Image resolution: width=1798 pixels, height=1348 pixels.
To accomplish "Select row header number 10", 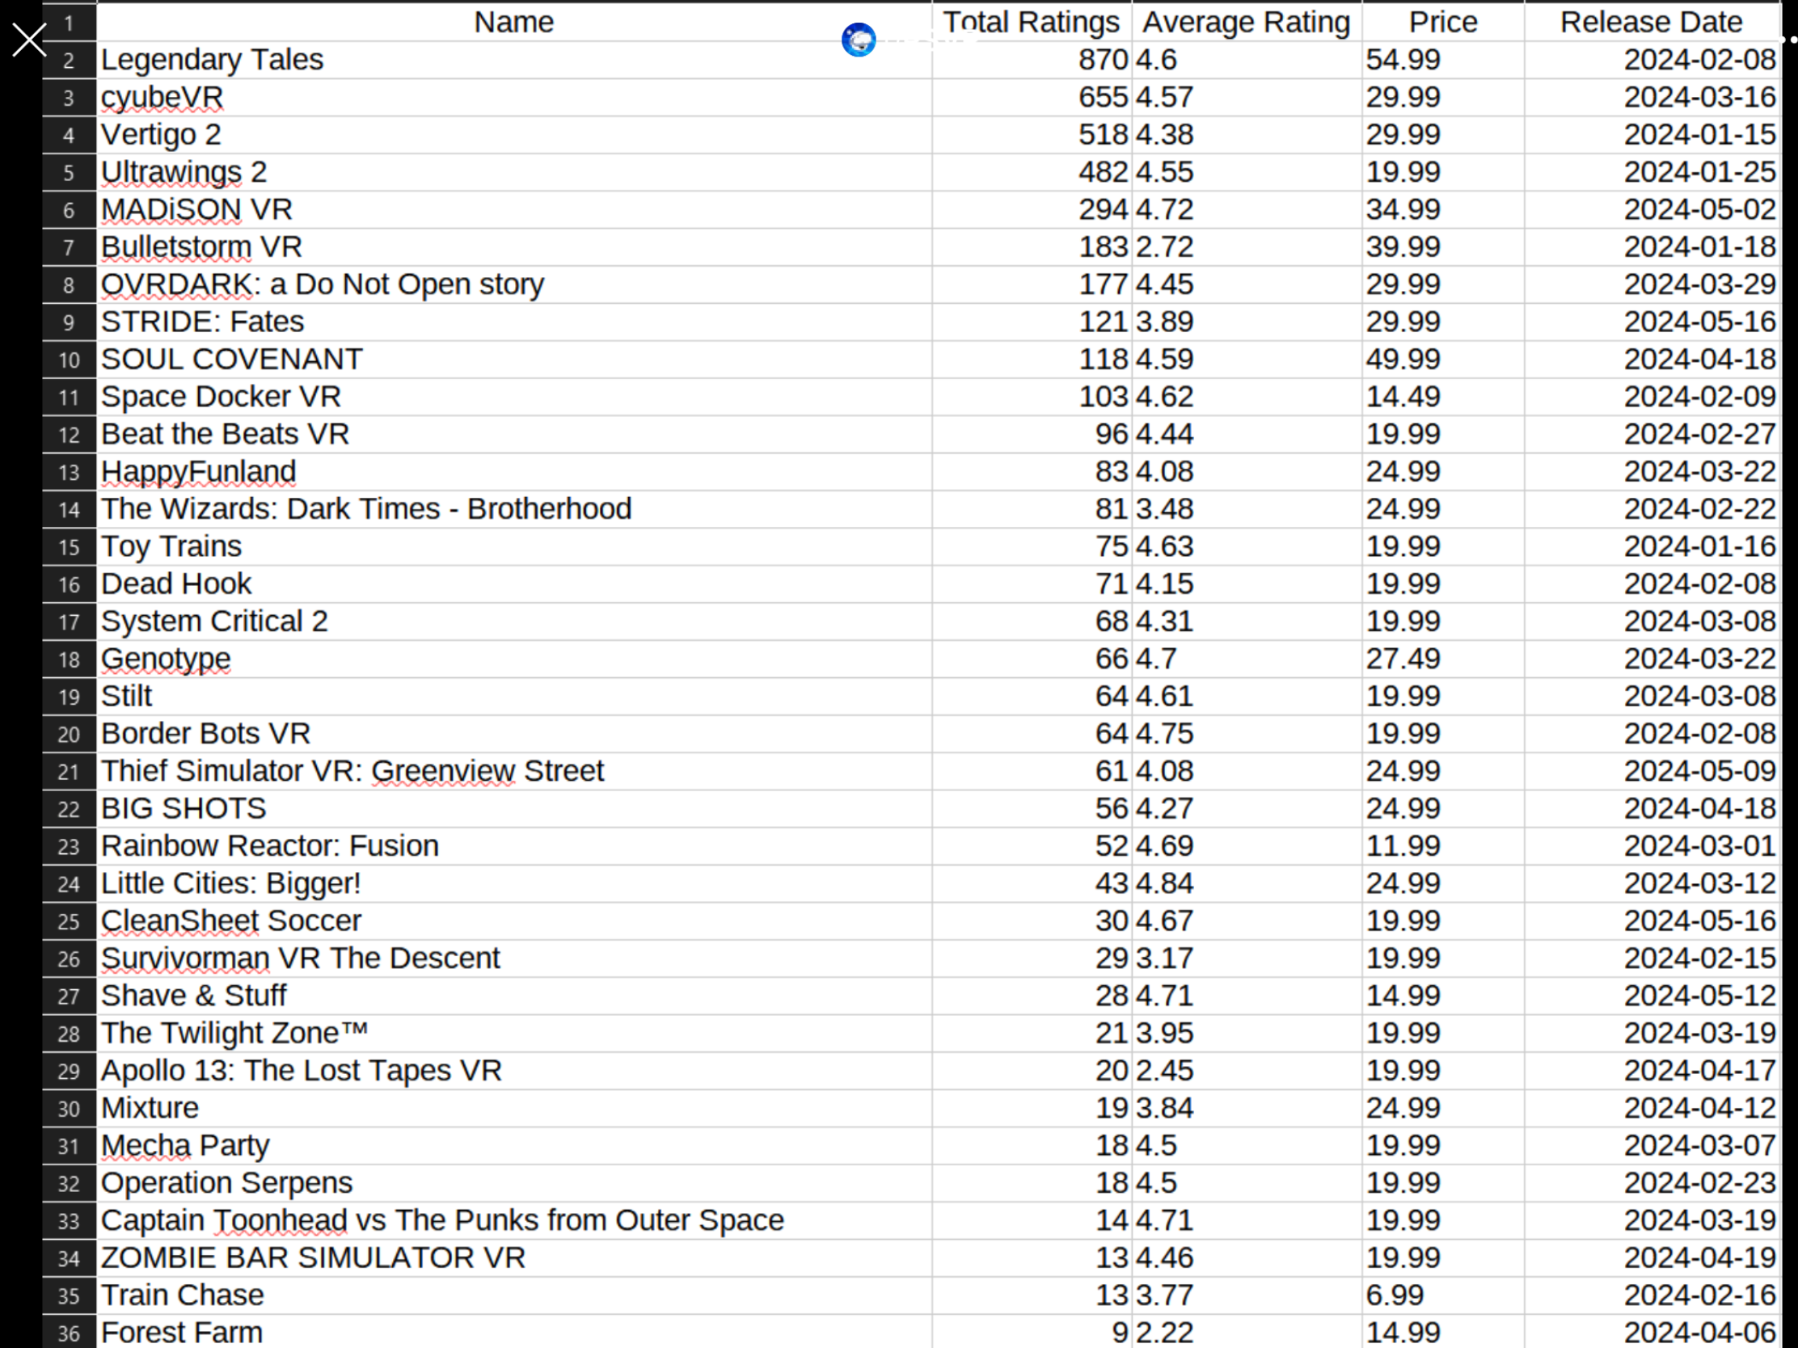I will [x=69, y=360].
